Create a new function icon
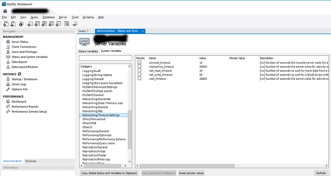 pos(58,24)
